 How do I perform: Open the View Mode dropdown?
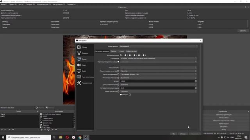(159, 91)
